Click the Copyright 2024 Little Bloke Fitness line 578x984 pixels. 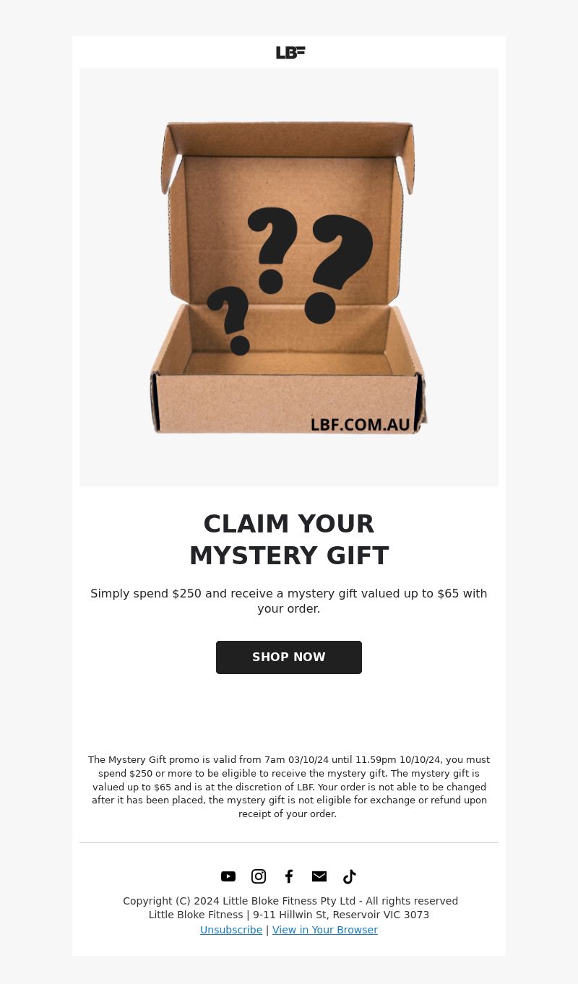point(290,901)
